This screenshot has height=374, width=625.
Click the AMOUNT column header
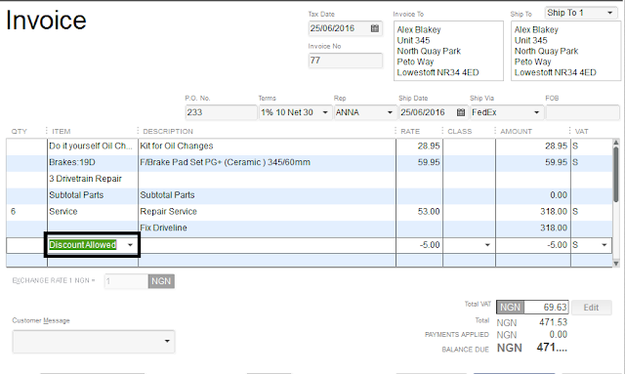[517, 131]
